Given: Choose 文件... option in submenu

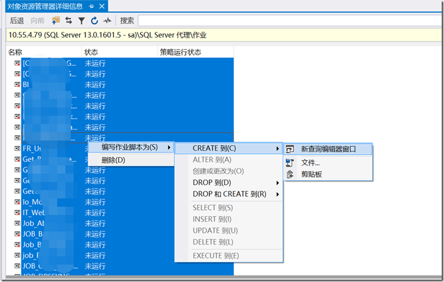Looking at the screenshot, I should (x=328, y=163).
